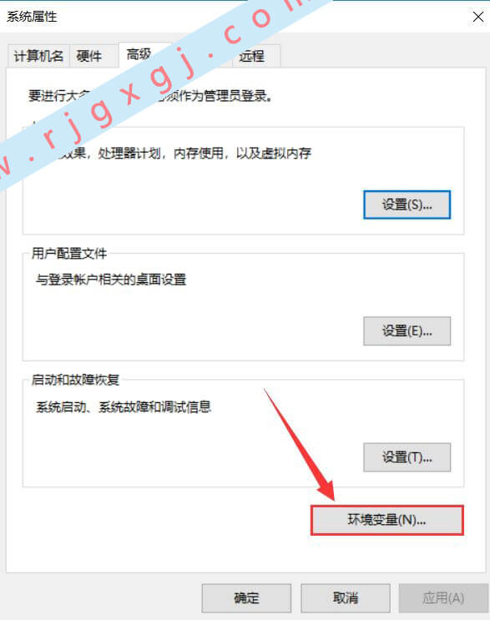Screen dimensions: 490x620
Task: Open the 硬件 tab
Action: pos(89,56)
